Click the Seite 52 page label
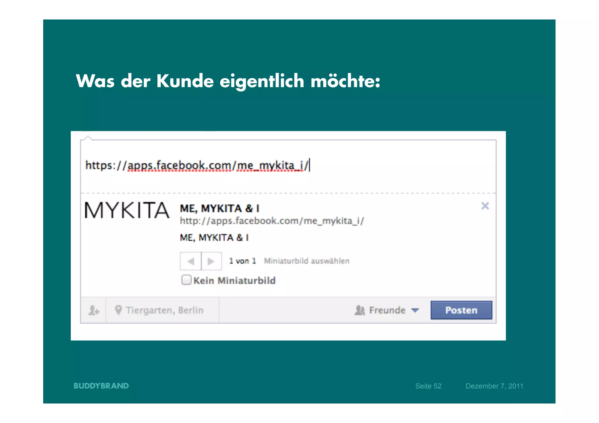599x423 pixels. [x=428, y=386]
